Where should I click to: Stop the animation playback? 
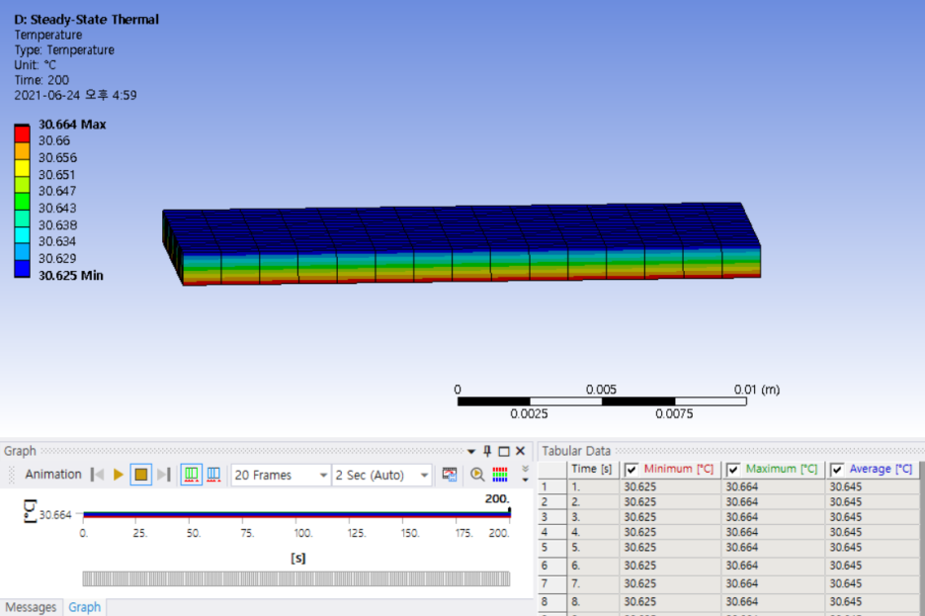click(x=141, y=475)
